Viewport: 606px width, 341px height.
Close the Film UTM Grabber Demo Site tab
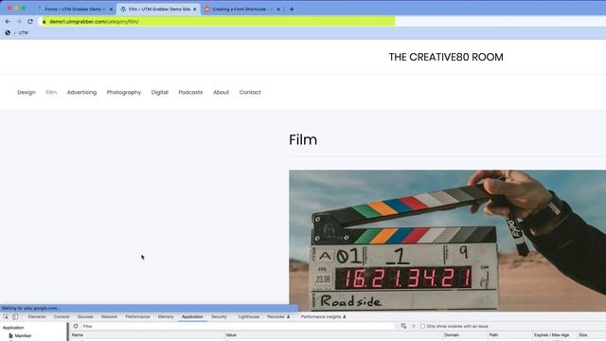[x=195, y=9]
